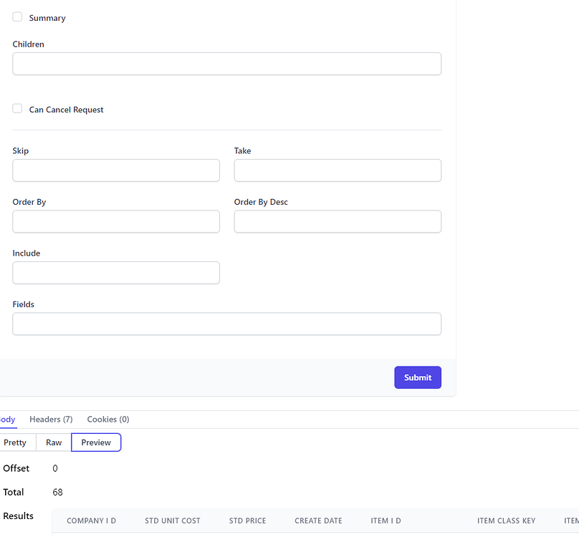Click into the Skip field
The height and width of the screenshot is (537, 579).
tap(116, 170)
